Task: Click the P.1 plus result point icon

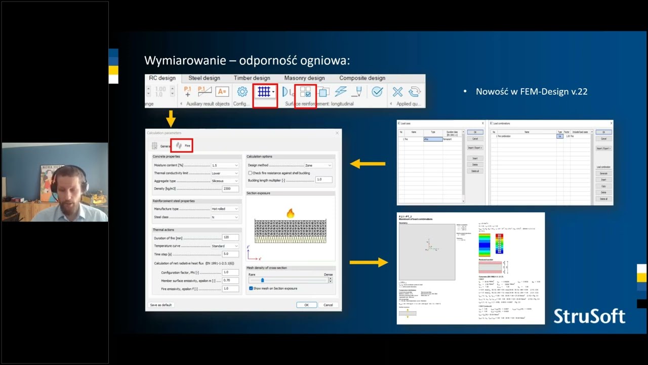Action: click(188, 92)
